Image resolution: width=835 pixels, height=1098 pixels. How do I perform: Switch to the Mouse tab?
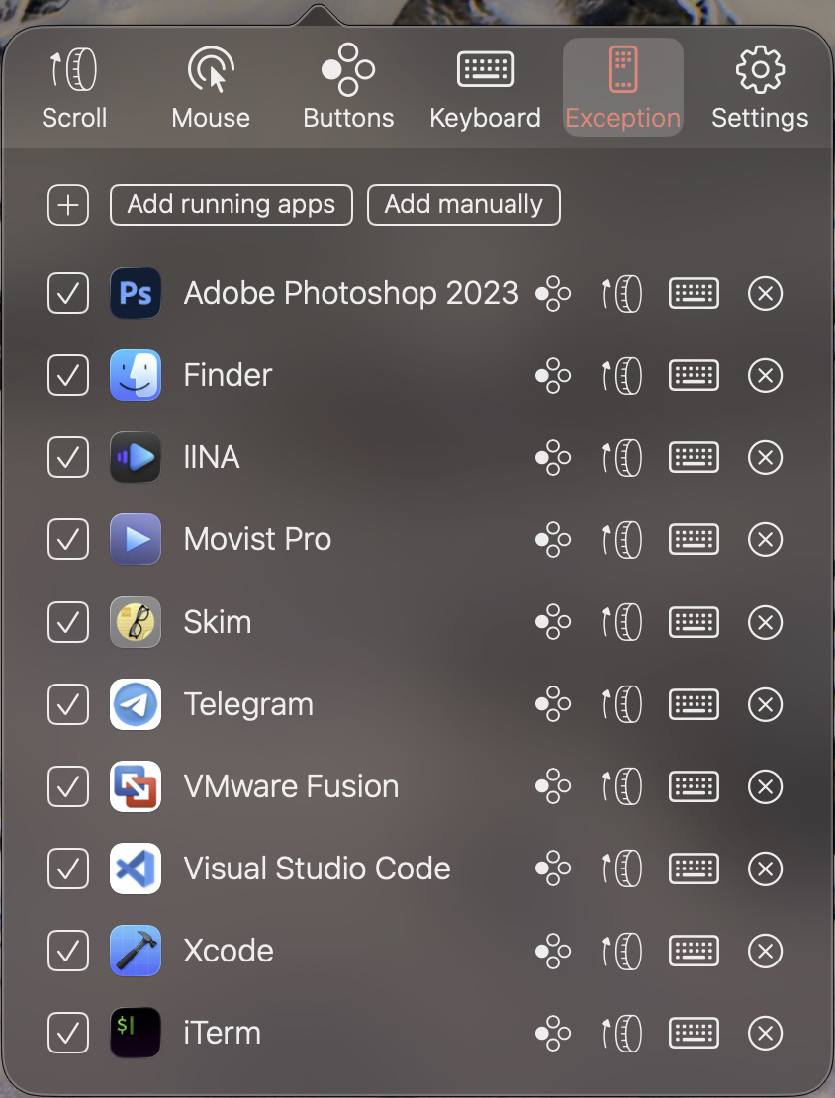point(211,89)
